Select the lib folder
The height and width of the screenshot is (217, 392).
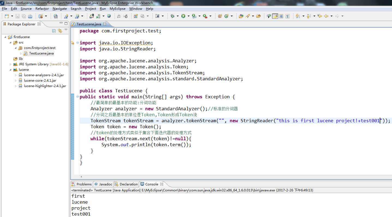[x=21, y=59]
